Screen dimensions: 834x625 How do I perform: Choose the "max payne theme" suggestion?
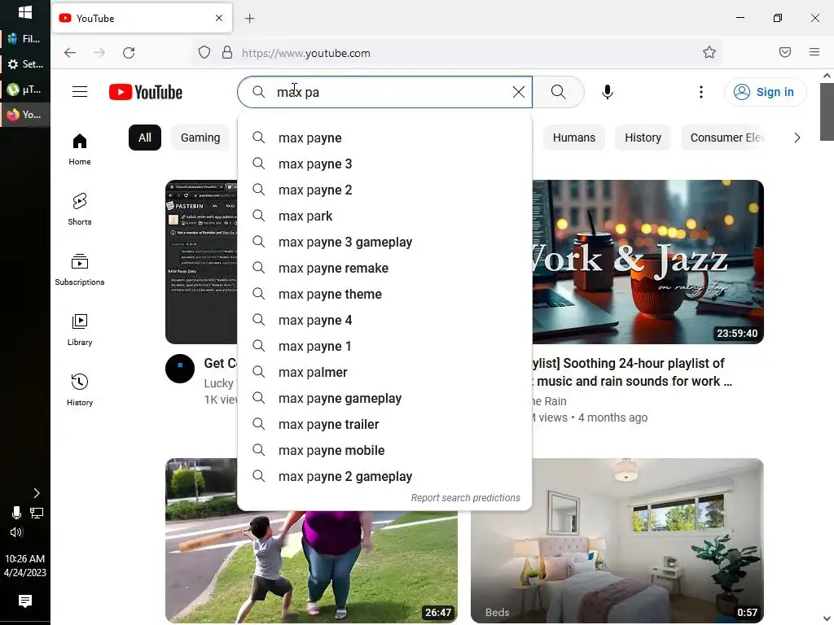384,294
